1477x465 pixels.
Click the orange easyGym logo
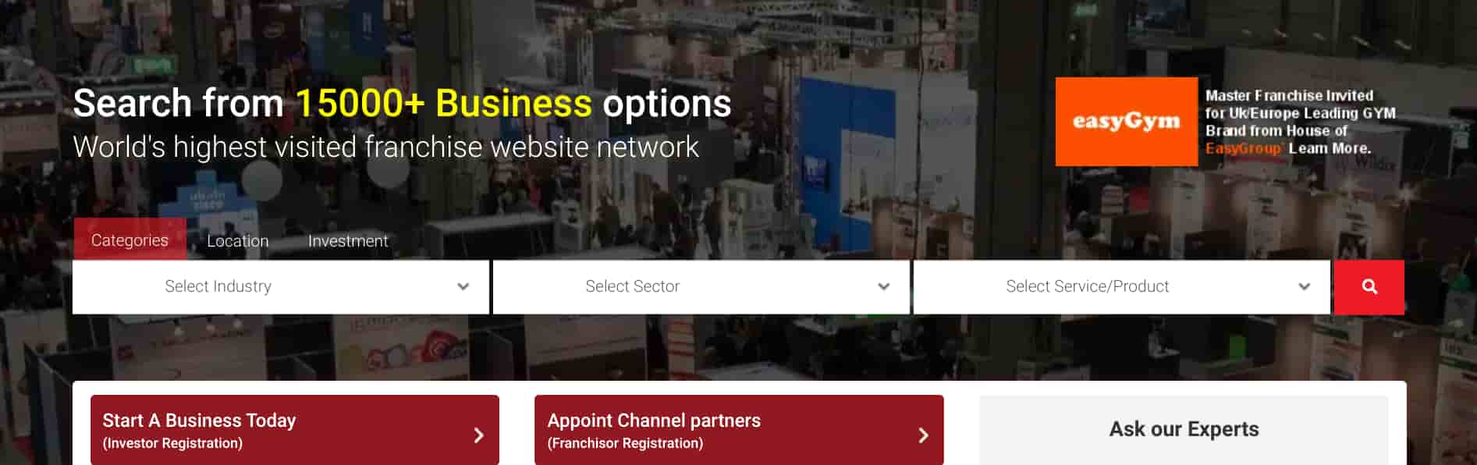1126,121
